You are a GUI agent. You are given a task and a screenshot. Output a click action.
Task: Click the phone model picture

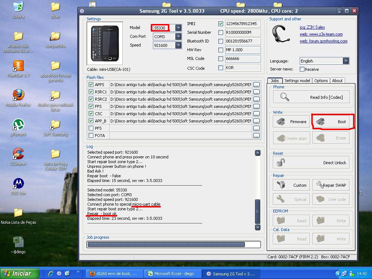coord(105,44)
